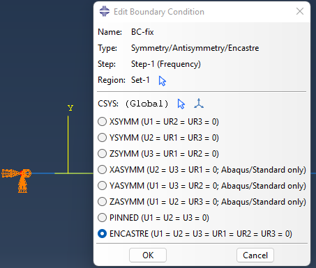Close the Edit Boundary Condition dialog

coord(300,11)
